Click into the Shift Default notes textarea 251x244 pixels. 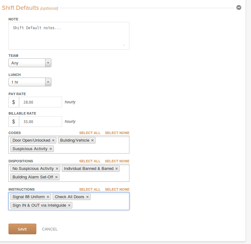point(69,36)
